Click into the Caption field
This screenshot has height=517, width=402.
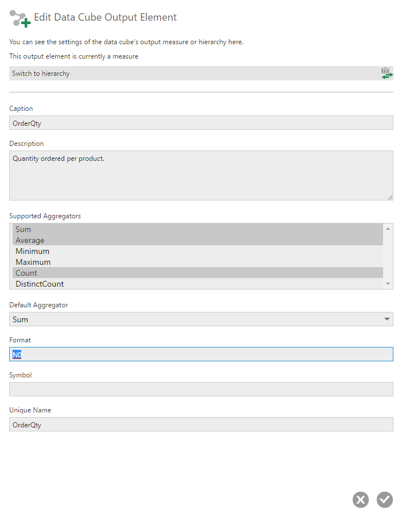201,123
